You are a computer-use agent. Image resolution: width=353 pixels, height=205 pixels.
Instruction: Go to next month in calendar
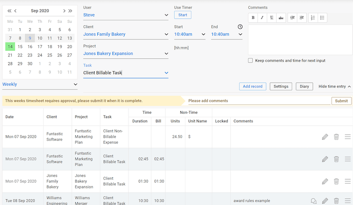pos(64,11)
